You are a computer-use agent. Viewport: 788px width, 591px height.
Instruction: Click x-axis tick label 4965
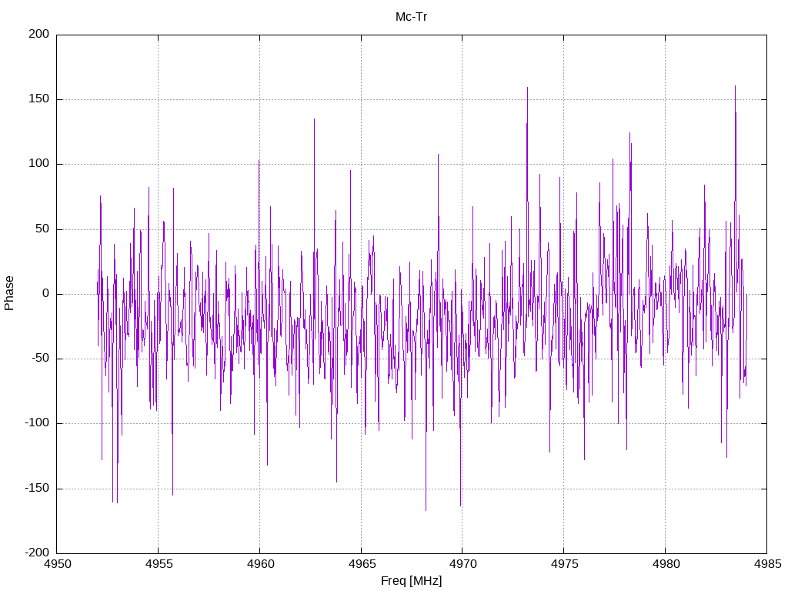[x=362, y=564]
